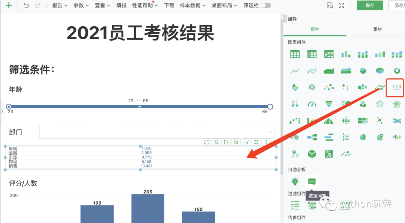Open the filter edit icon on component toolbar
The image size is (405, 223).
tap(216, 142)
